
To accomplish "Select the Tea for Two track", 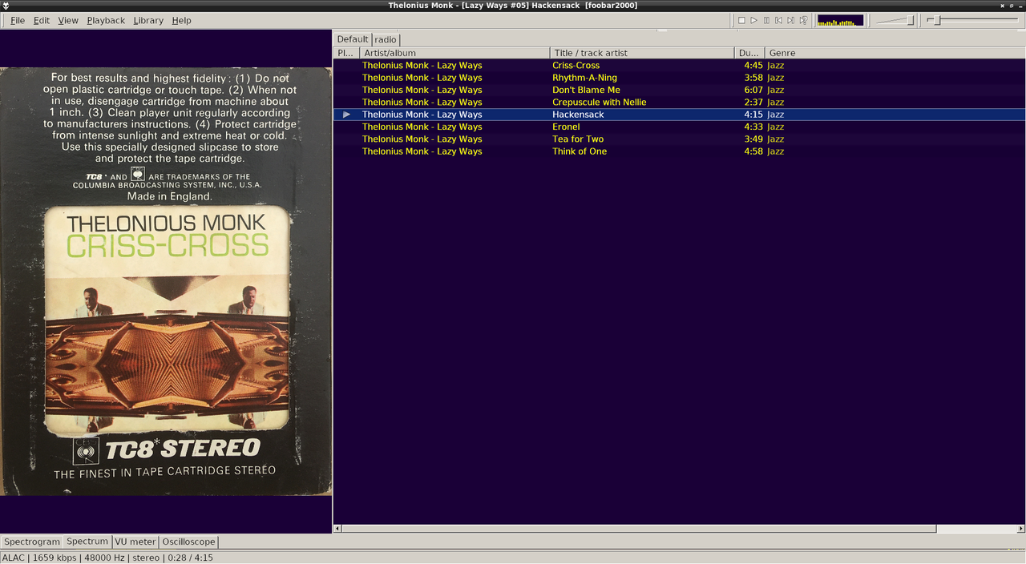I will 679,139.
